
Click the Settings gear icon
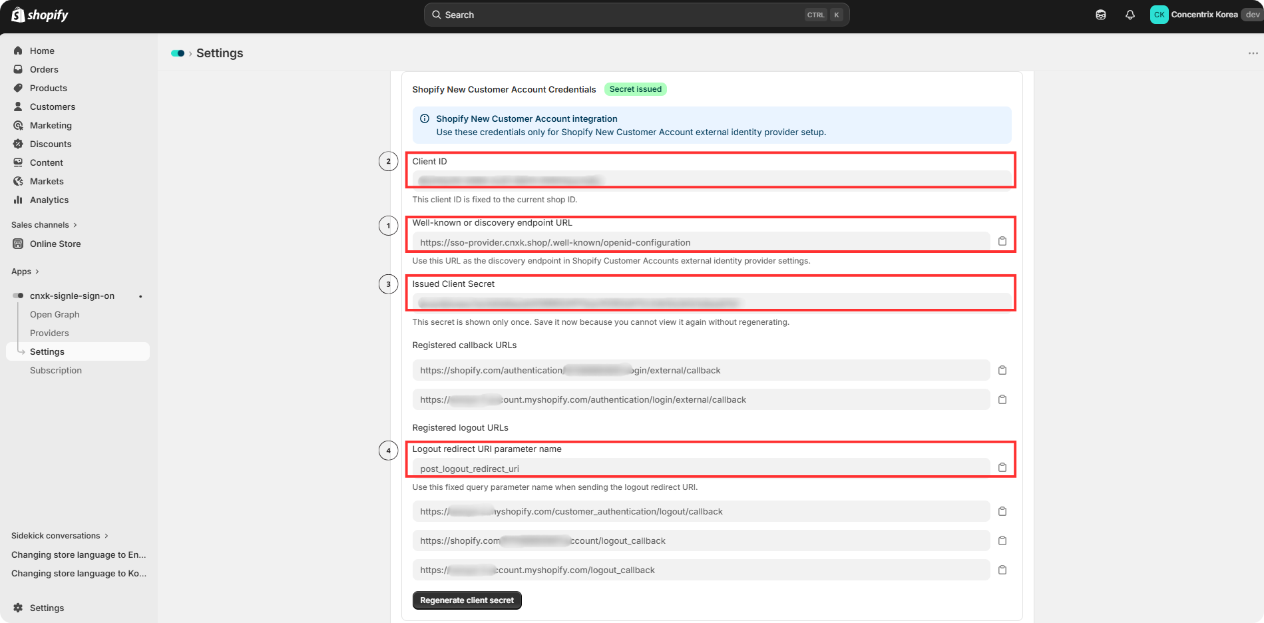18,608
